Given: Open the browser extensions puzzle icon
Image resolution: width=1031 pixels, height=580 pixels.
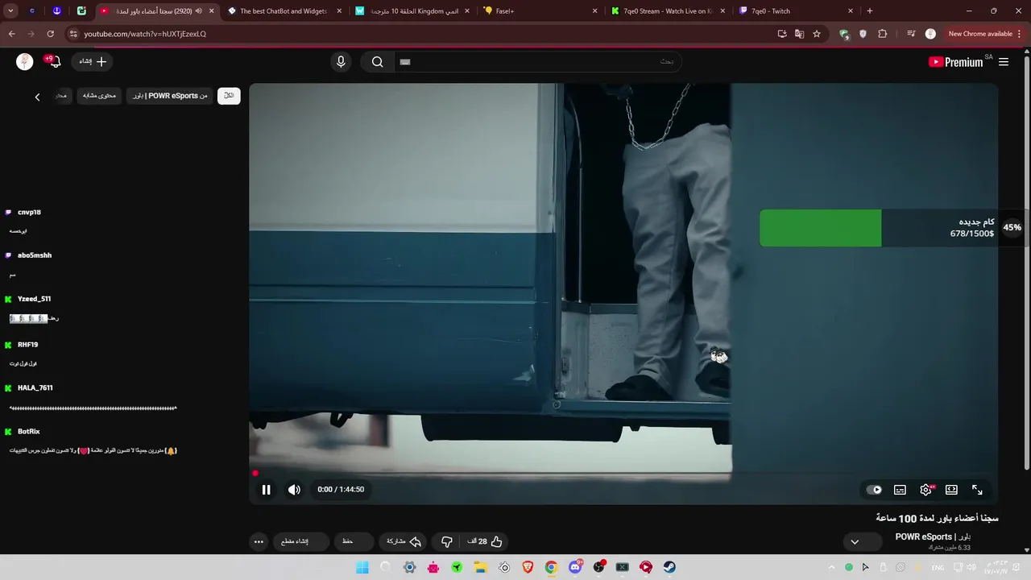Looking at the screenshot, I should tap(883, 34).
